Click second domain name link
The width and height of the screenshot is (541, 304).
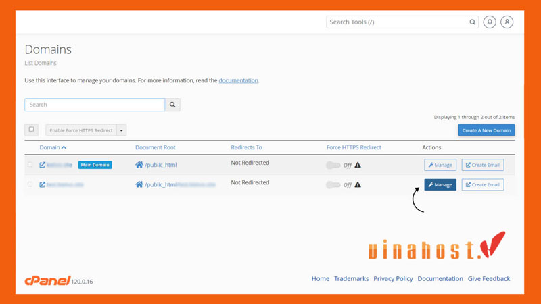point(65,184)
